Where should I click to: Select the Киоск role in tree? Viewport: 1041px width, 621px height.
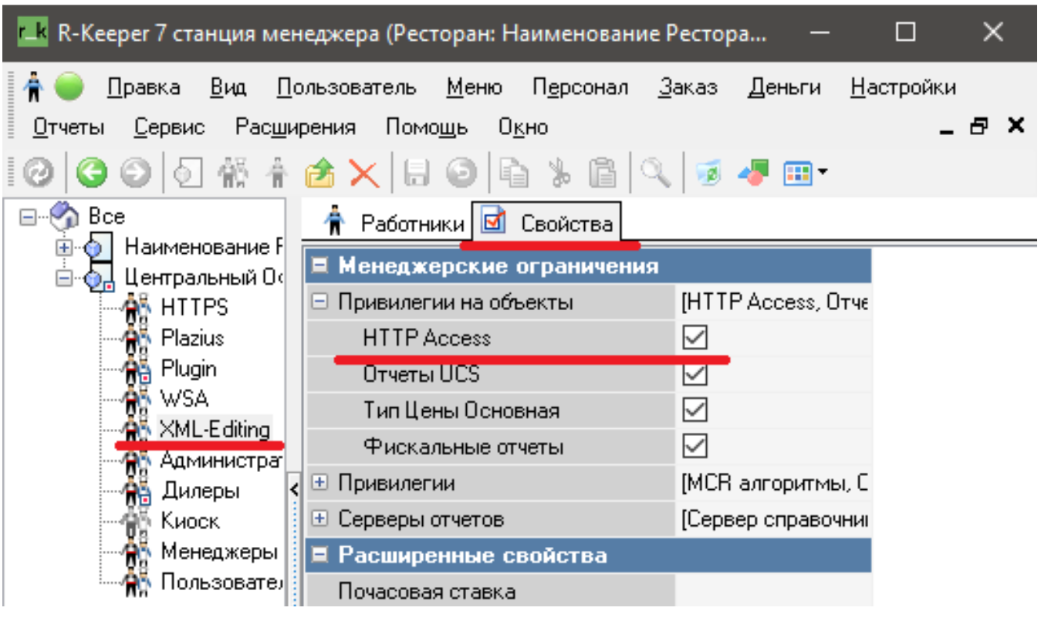click(x=190, y=521)
